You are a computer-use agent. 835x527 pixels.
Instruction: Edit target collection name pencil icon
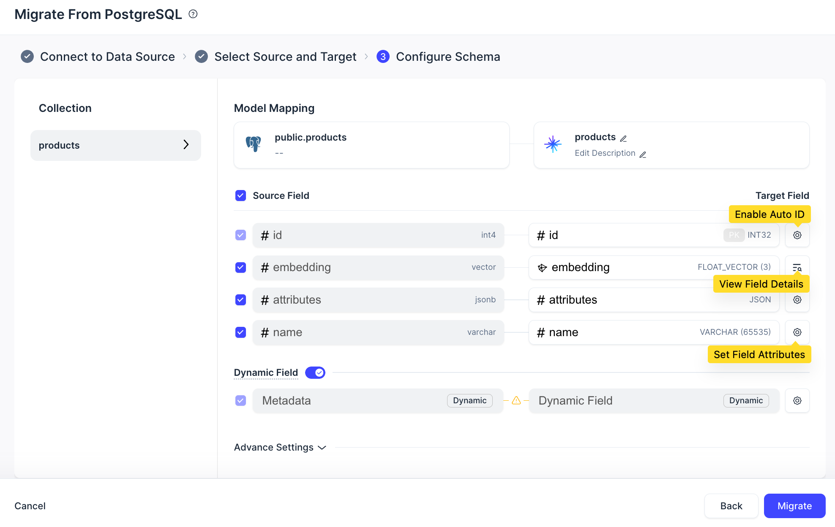coord(624,139)
